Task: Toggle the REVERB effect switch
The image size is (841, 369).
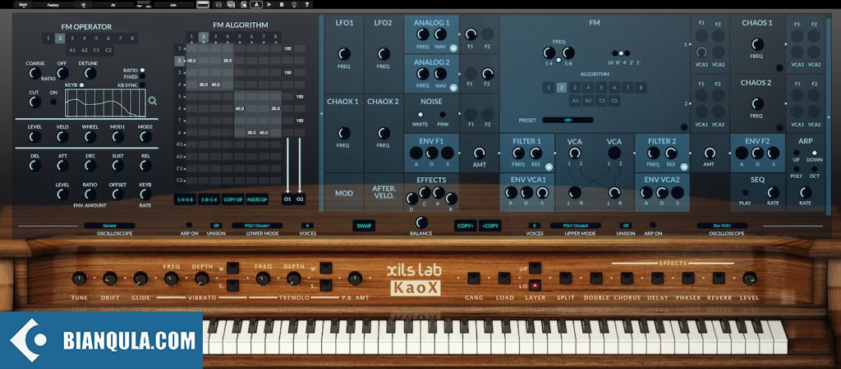Action: click(x=719, y=278)
